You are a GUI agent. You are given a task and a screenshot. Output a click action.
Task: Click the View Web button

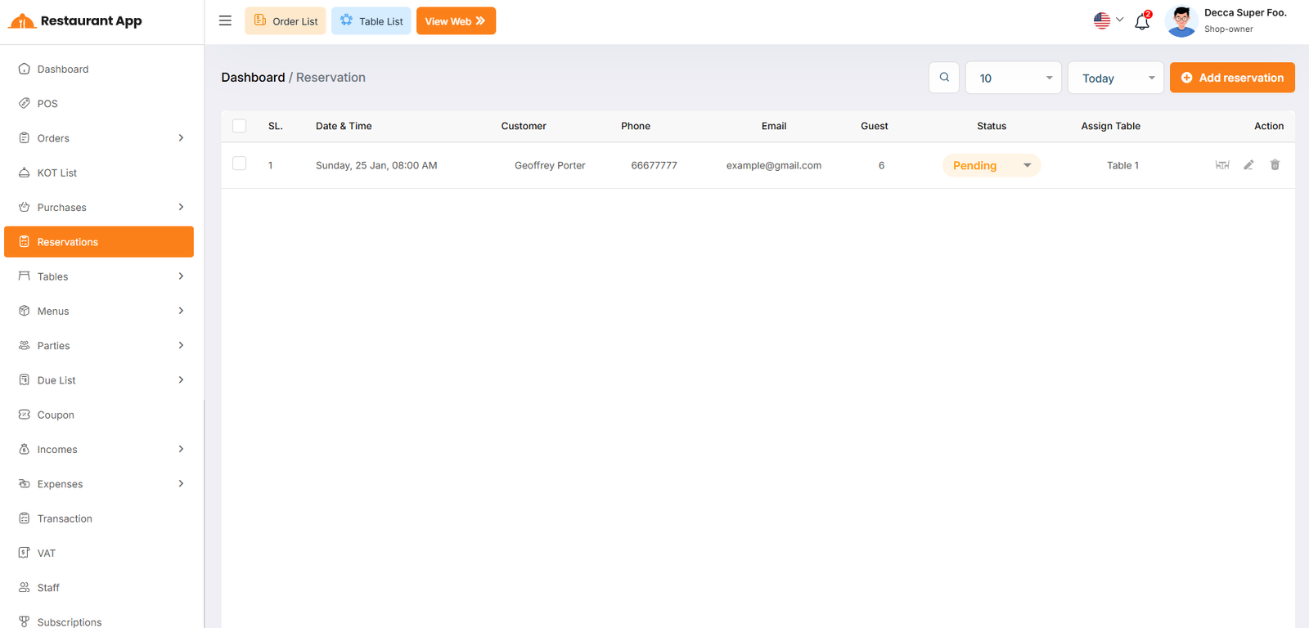[456, 21]
